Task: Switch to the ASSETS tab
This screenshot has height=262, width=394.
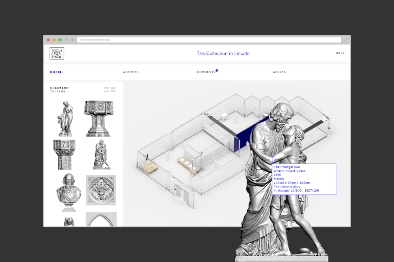Action: click(x=279, y=72)
